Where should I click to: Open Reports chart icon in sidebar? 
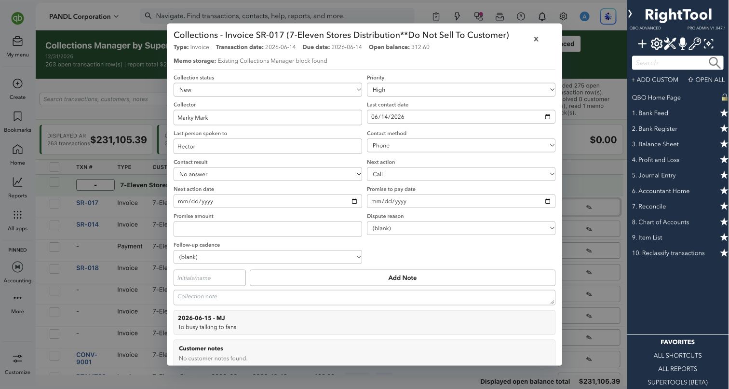[17, 182]
